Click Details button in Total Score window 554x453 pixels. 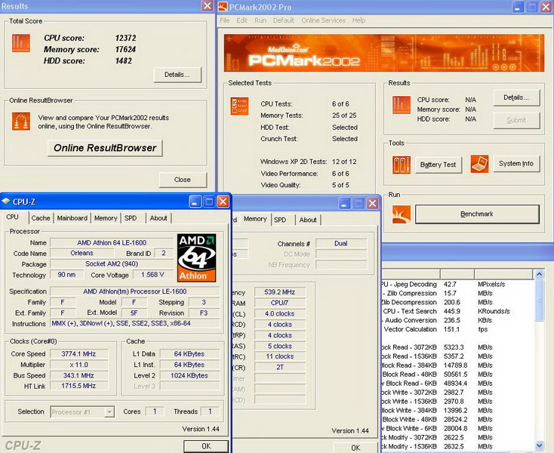pos(177,75)
